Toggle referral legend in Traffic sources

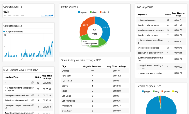coord(104,12)
